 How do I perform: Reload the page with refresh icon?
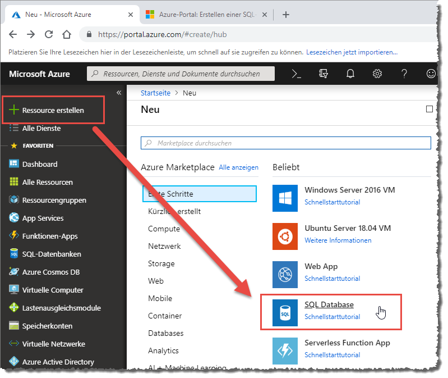pyautogui.click(x=49, y=34)
